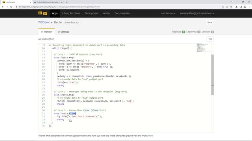Click the 'Case 2 - Messages being sent' comment
Viewport: 252px width, 141px height.
[91, 92]
